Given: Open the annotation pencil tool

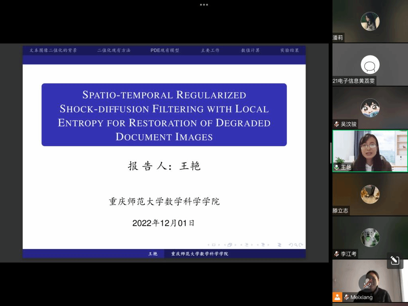Looking at the screenshot, I should [395, 261].
